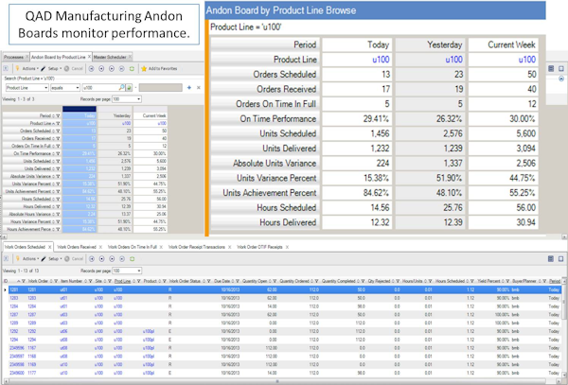Click the maximize panel icon in Work Orders toolbar
Viewport: 568px width, 385px height.
tap(560, 259)
